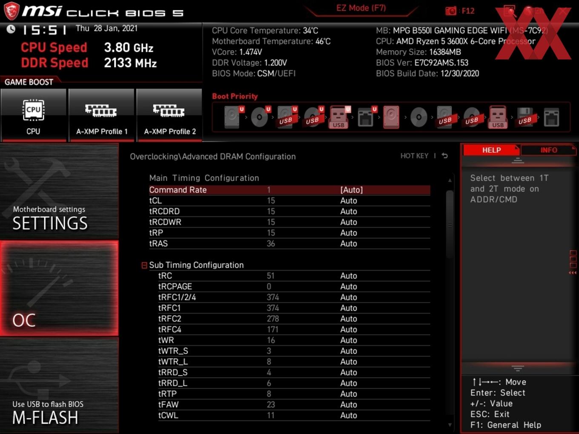Click the Main Timing Configuration heading
This screenshot has width=579, height=434.
click(204, 178)
